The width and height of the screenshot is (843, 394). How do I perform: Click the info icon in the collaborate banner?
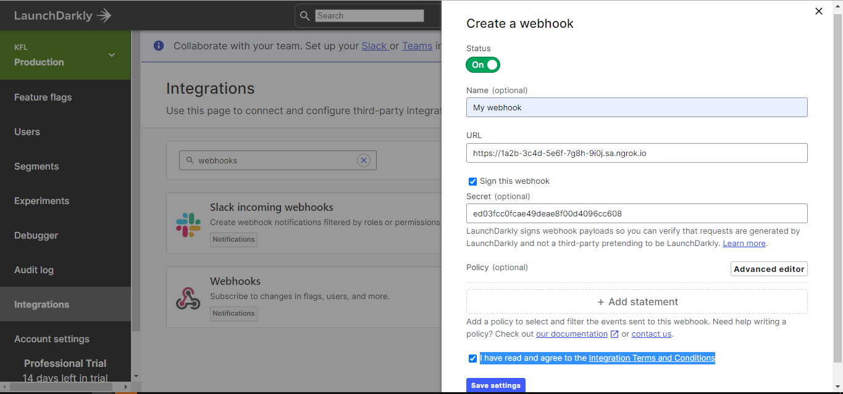159,46
